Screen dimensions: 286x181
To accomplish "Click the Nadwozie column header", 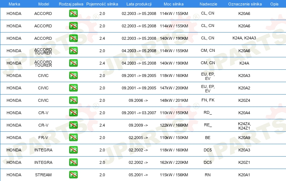I will point(208,4).
